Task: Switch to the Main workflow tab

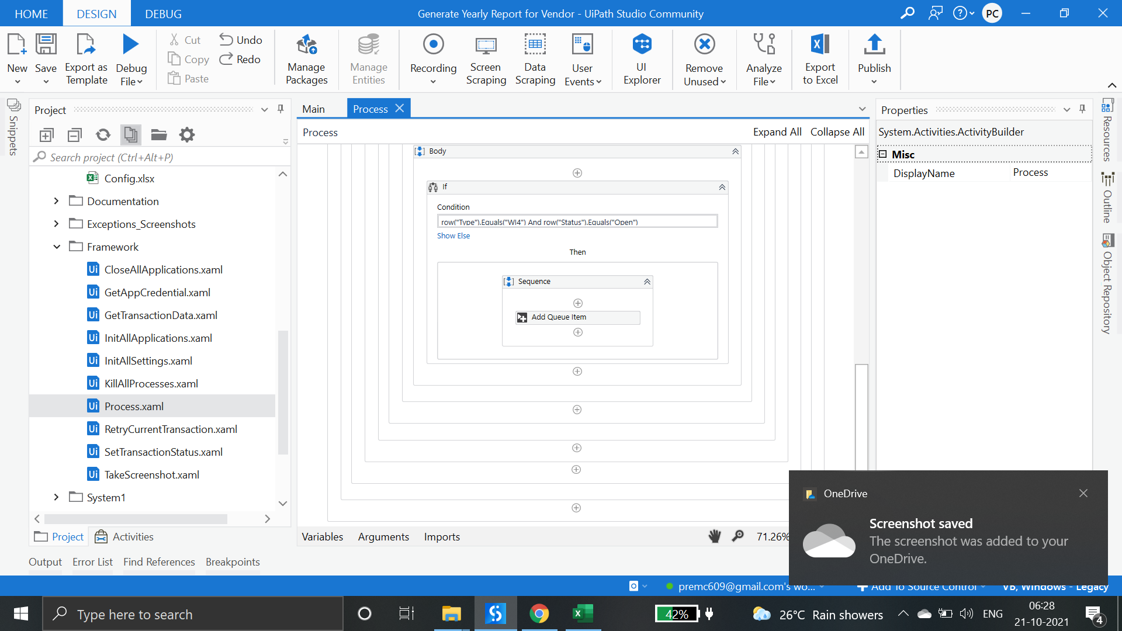Action: coord(313,109)
